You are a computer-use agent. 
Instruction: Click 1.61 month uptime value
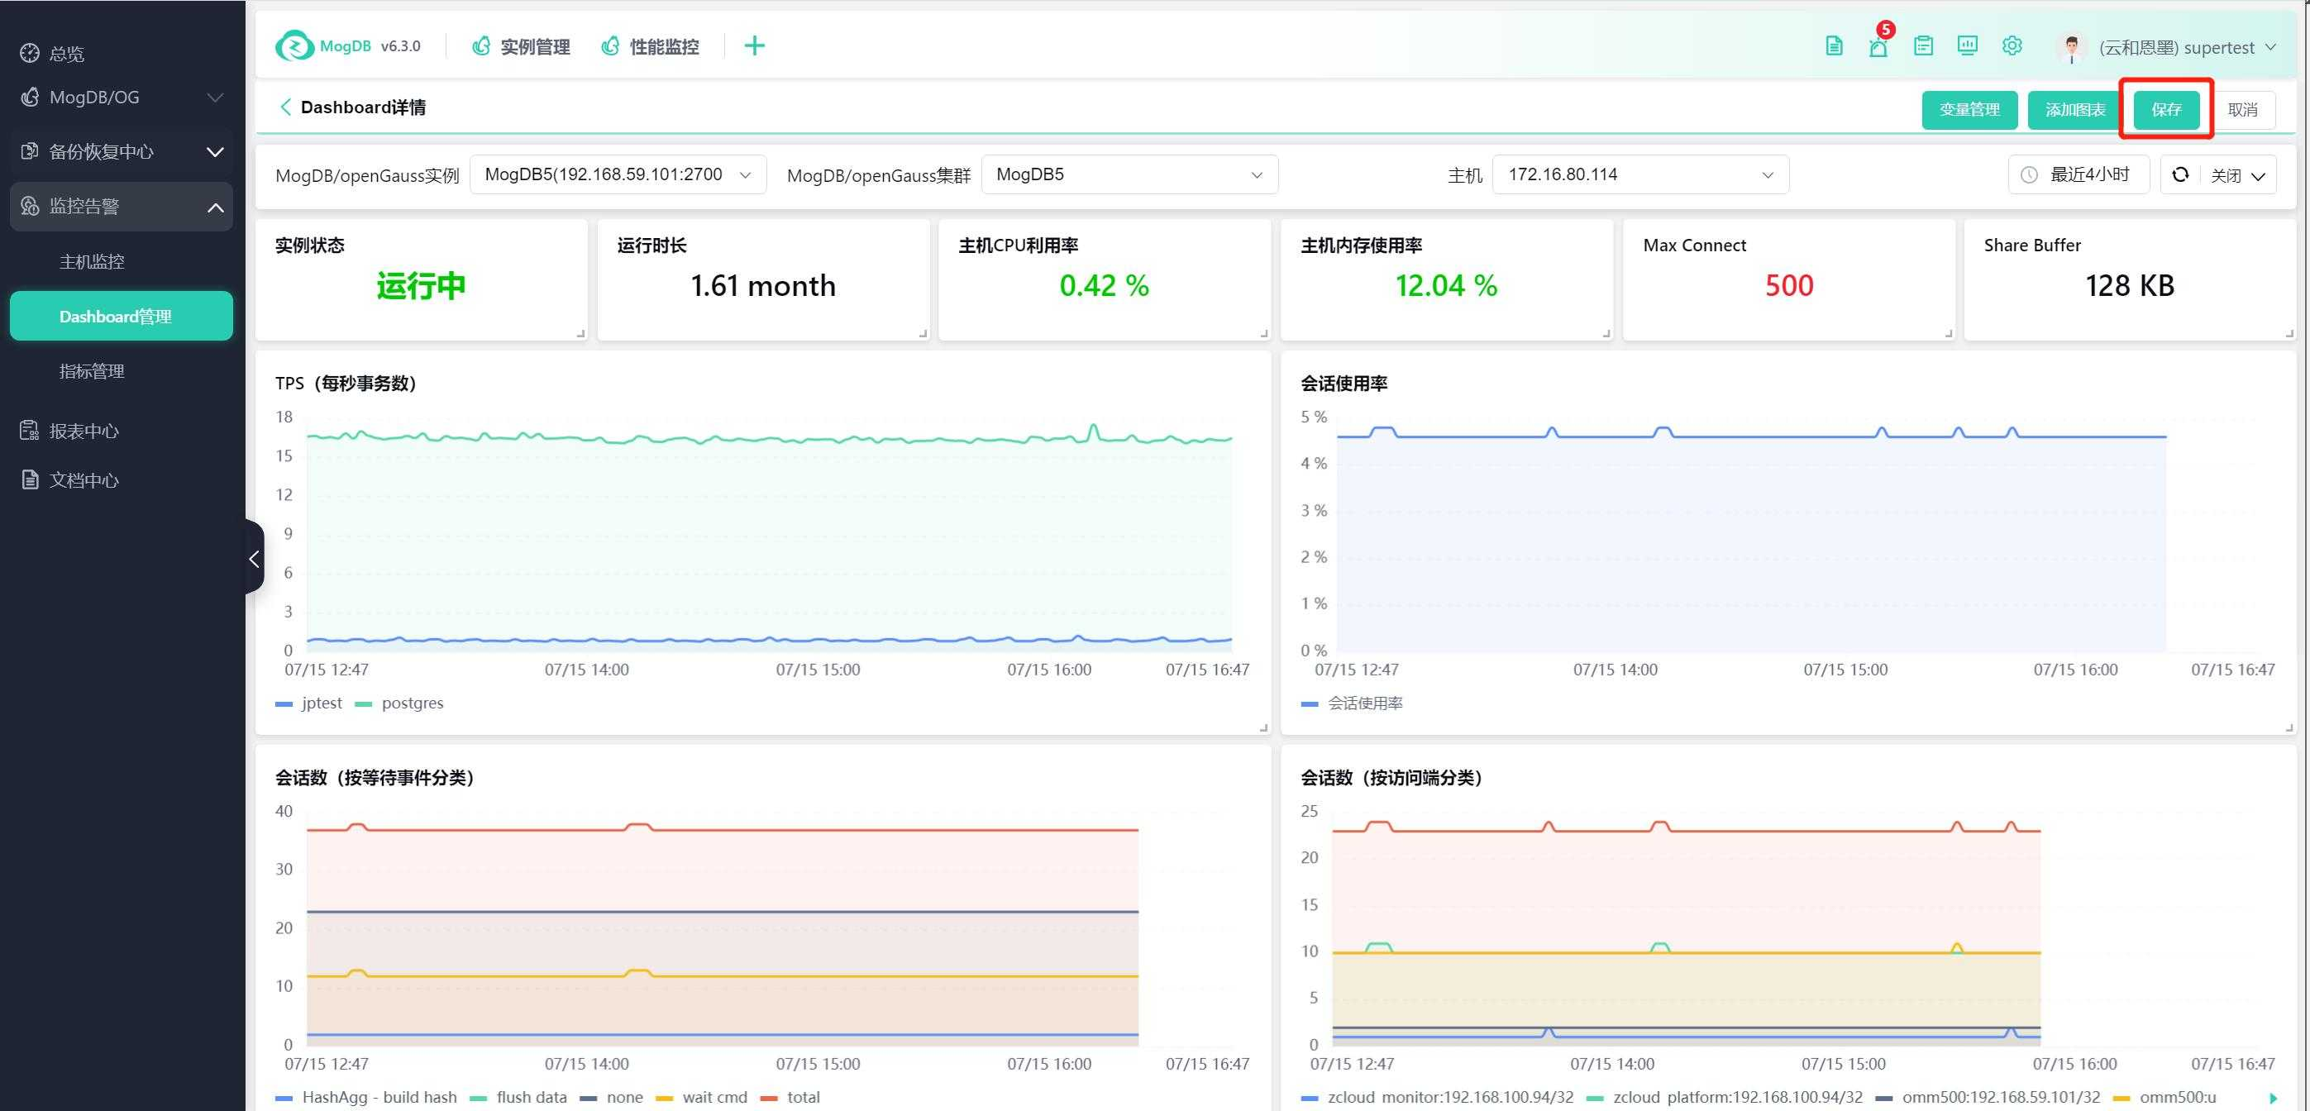click(763, 286)
